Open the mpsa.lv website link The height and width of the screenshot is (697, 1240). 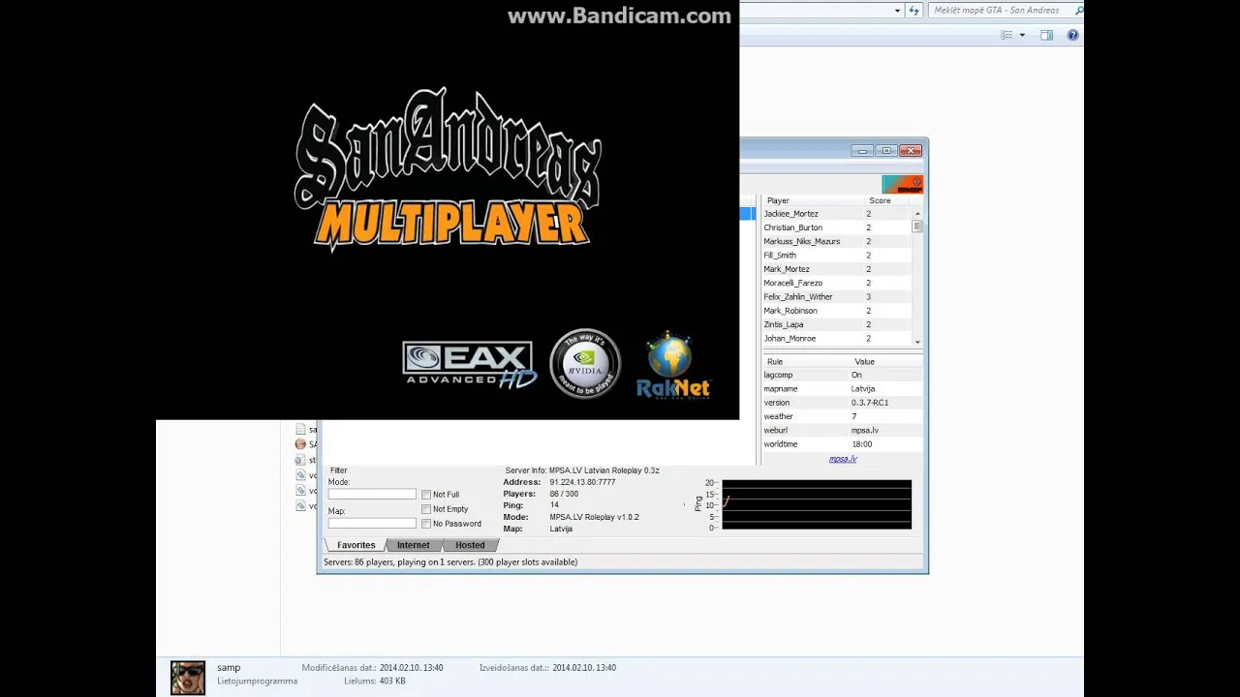[x=843, y=459]
